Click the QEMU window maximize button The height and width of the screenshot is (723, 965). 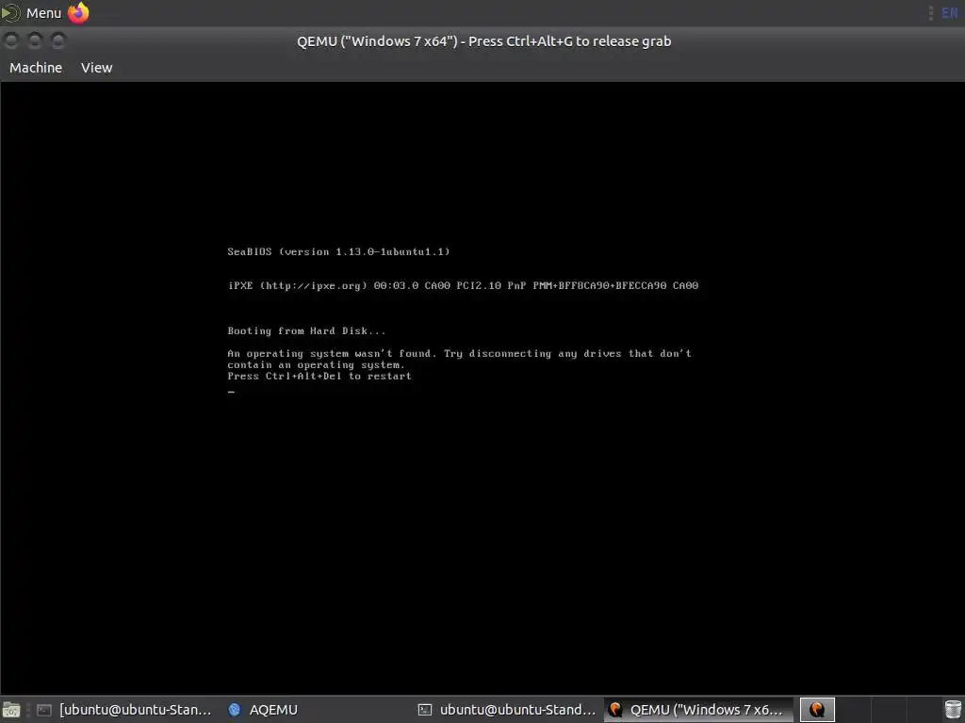click(58, 40)
